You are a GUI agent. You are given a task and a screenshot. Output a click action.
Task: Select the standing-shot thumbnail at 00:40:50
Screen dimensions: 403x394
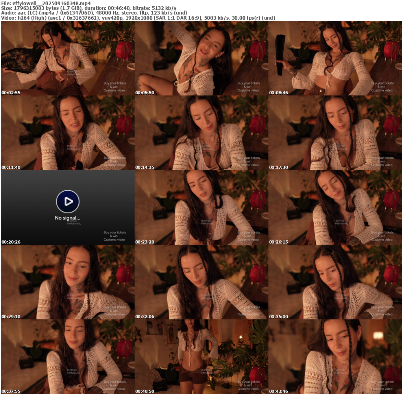click(x=201, y=356)
